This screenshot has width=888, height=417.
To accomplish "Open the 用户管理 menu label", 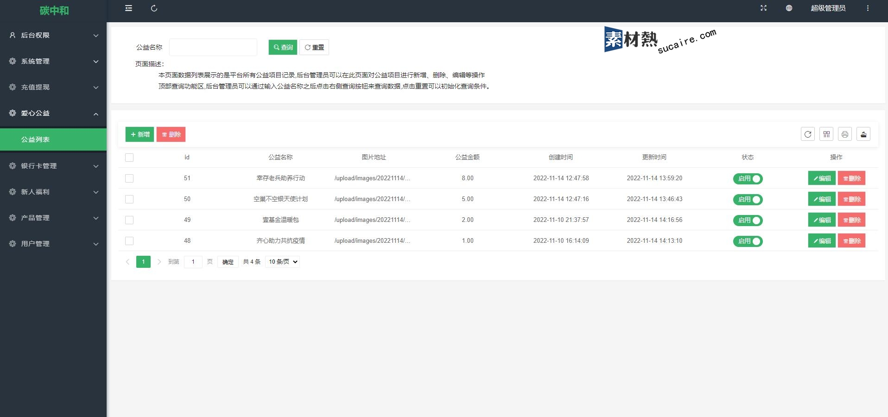I will click(35, 244).
